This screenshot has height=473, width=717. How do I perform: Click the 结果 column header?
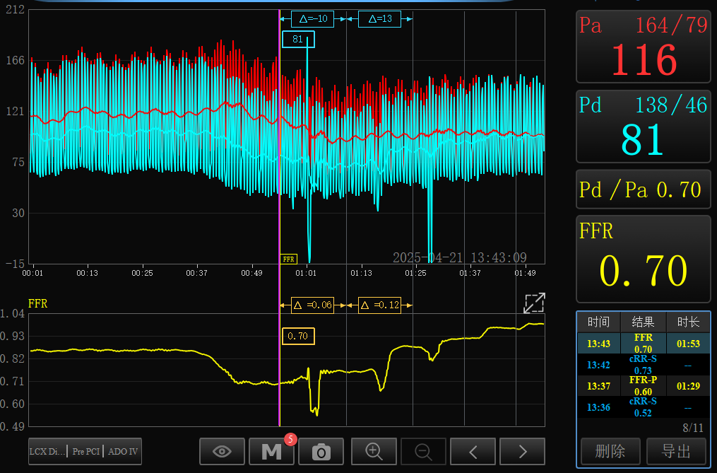pos(643,322)
